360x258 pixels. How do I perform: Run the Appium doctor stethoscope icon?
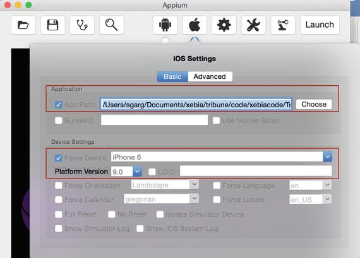(x=82, y=25)
